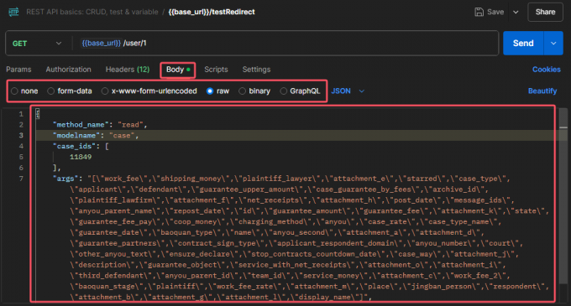This screenshot has height=306, width=571.
Task: Click the Share button
Action: (545, 12)
